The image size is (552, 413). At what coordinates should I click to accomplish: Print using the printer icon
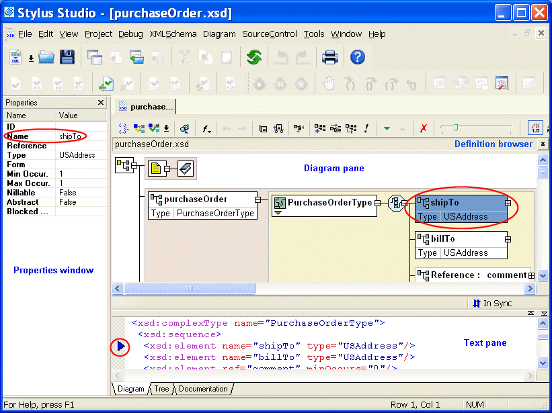tap(329, 58)
